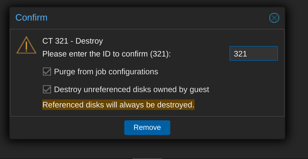
Task: Click the '(321)' ID hint in the prompt
Action: (x=159, y=54)
